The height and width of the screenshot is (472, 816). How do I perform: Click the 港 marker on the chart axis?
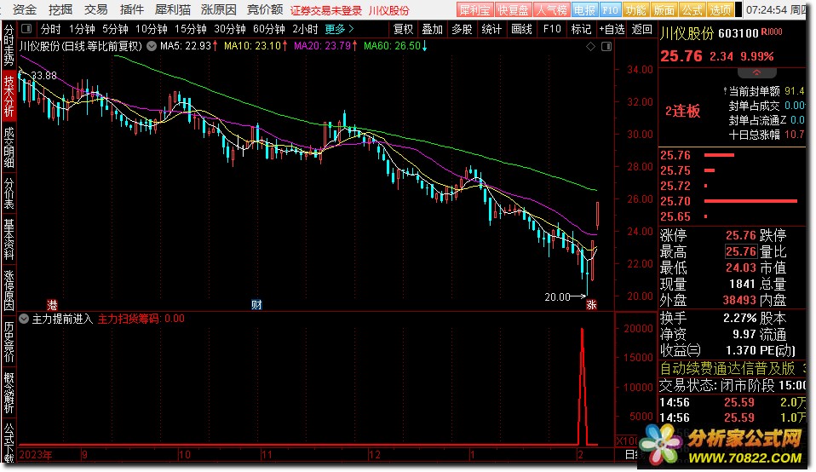coord(52,304)
